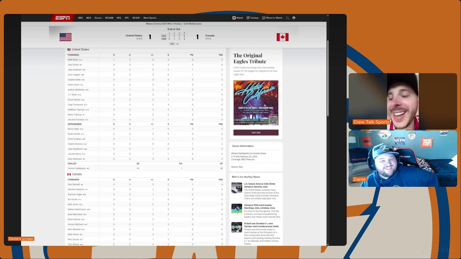Open Charlie McAvoy player link
Screen dimensions: 461x259
75,144
